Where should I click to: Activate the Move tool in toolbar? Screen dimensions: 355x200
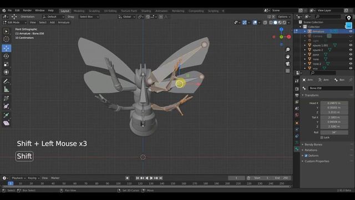pyautogui.click(x=6, y=48)
